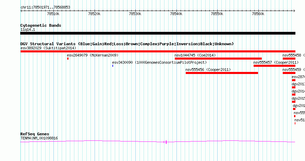Image resolution: width=305 pixels, height=161 pixels.
Task: Open the nsv555457 (Cooper2011) variant label
Action: tap(276, 62)
